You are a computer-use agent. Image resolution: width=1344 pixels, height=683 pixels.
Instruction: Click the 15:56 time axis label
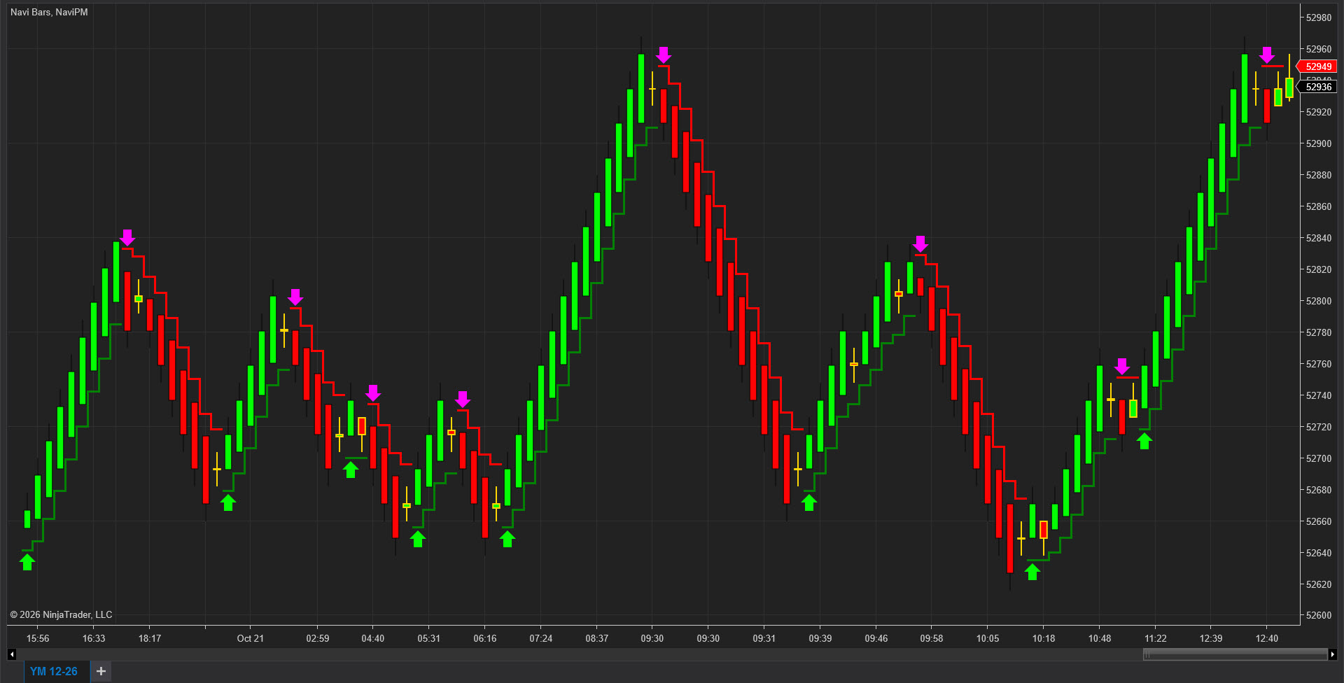pos(38,638)
